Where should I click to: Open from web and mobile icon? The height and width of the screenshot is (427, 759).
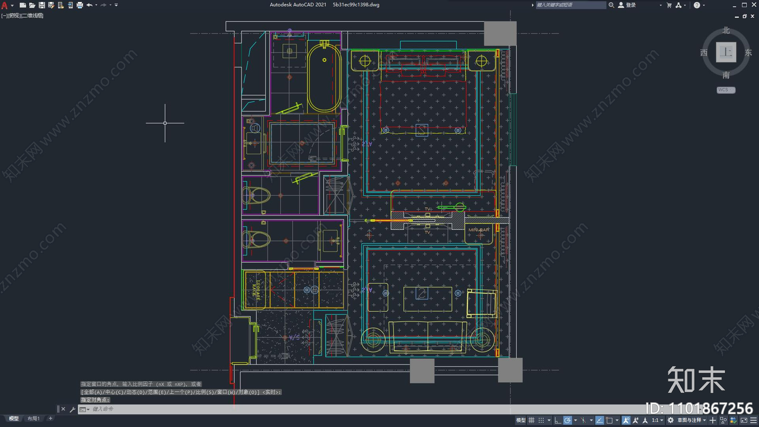pyautogui.click(x=61, y=5)
